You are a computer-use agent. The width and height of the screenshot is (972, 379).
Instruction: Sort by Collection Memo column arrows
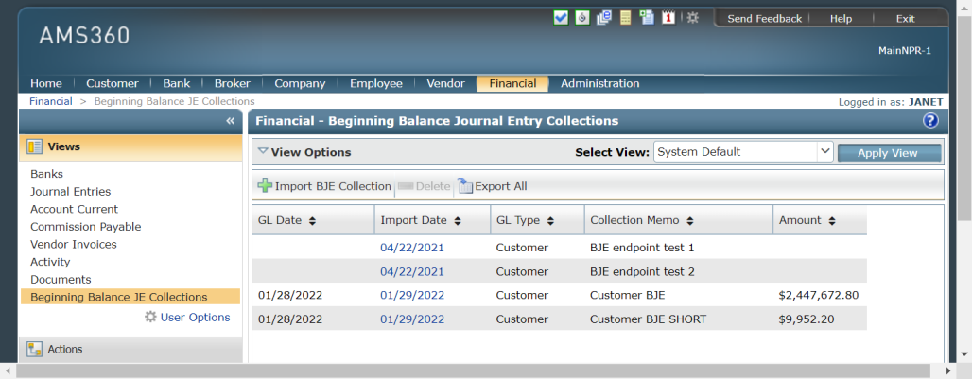click(690, 221)
